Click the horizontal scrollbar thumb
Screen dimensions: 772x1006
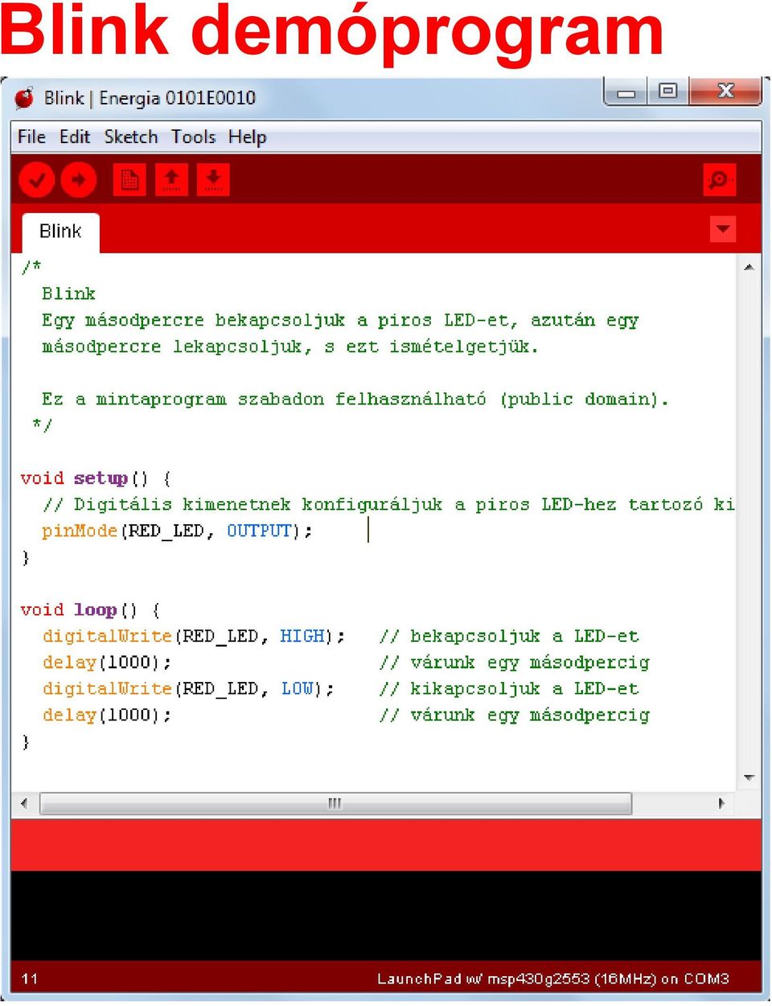(335, 803)
